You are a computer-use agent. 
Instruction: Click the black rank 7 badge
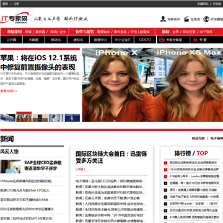pos(165,204)
